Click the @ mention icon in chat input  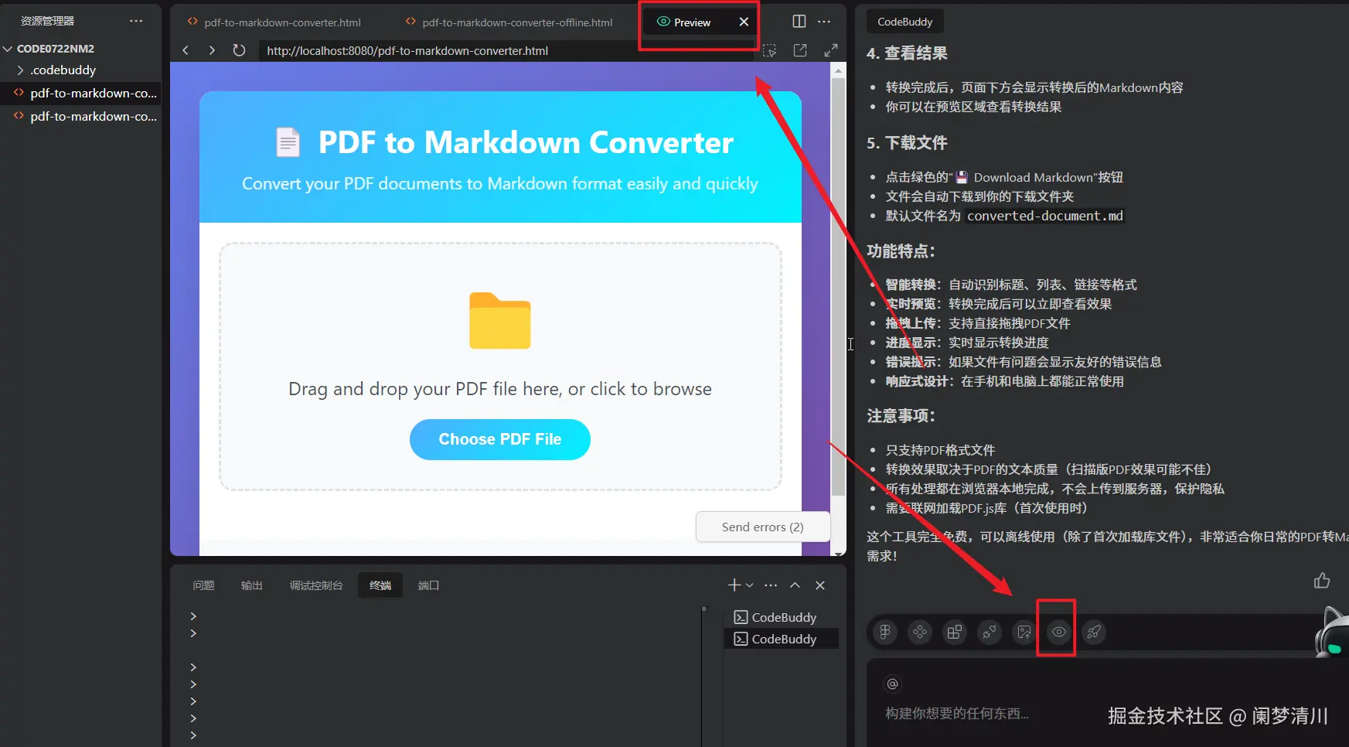[892, 684]
